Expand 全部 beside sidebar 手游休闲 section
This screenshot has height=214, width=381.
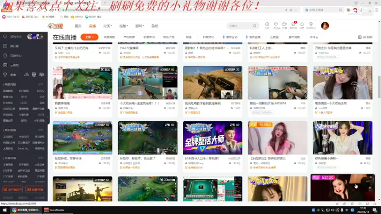point(41,158)
